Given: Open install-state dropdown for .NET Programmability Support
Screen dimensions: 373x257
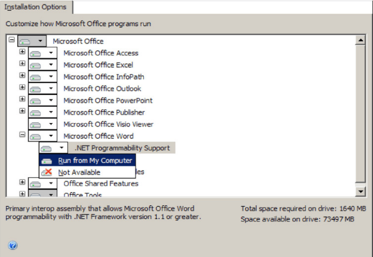Looking at the screenshot, I should [x=53, y=148].
